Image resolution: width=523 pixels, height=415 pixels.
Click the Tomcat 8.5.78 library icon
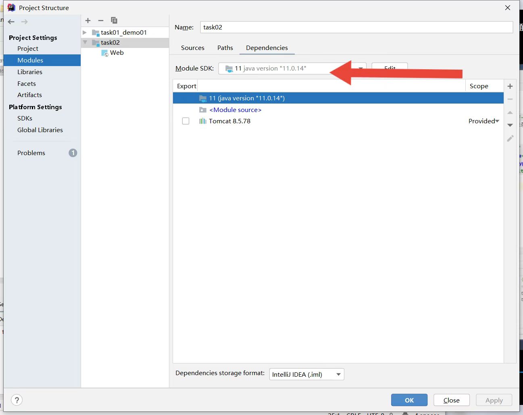[x=202, y=121]
